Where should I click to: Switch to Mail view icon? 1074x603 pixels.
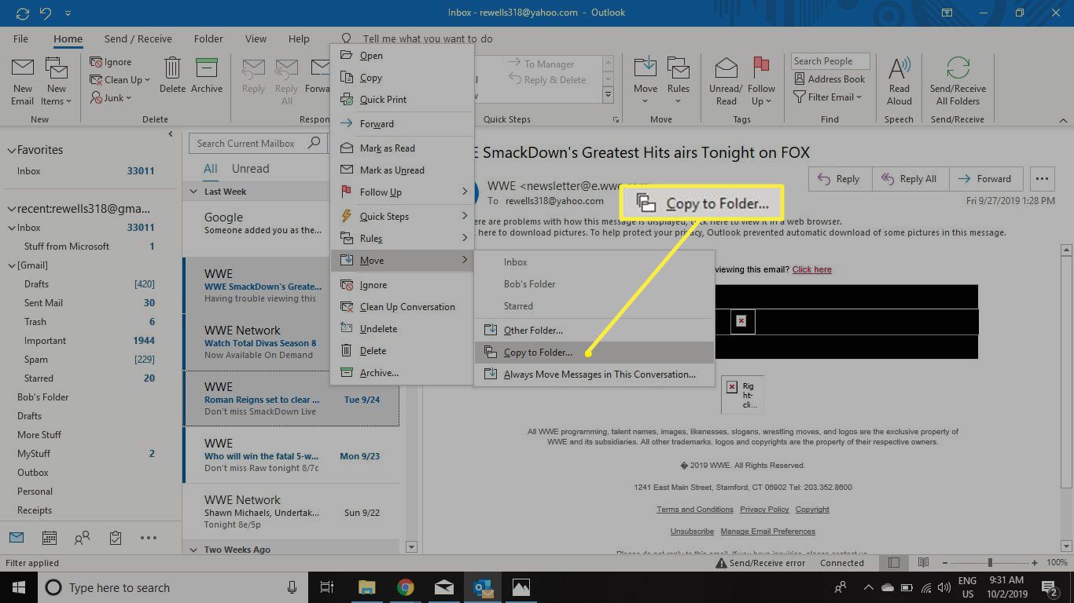17,538
